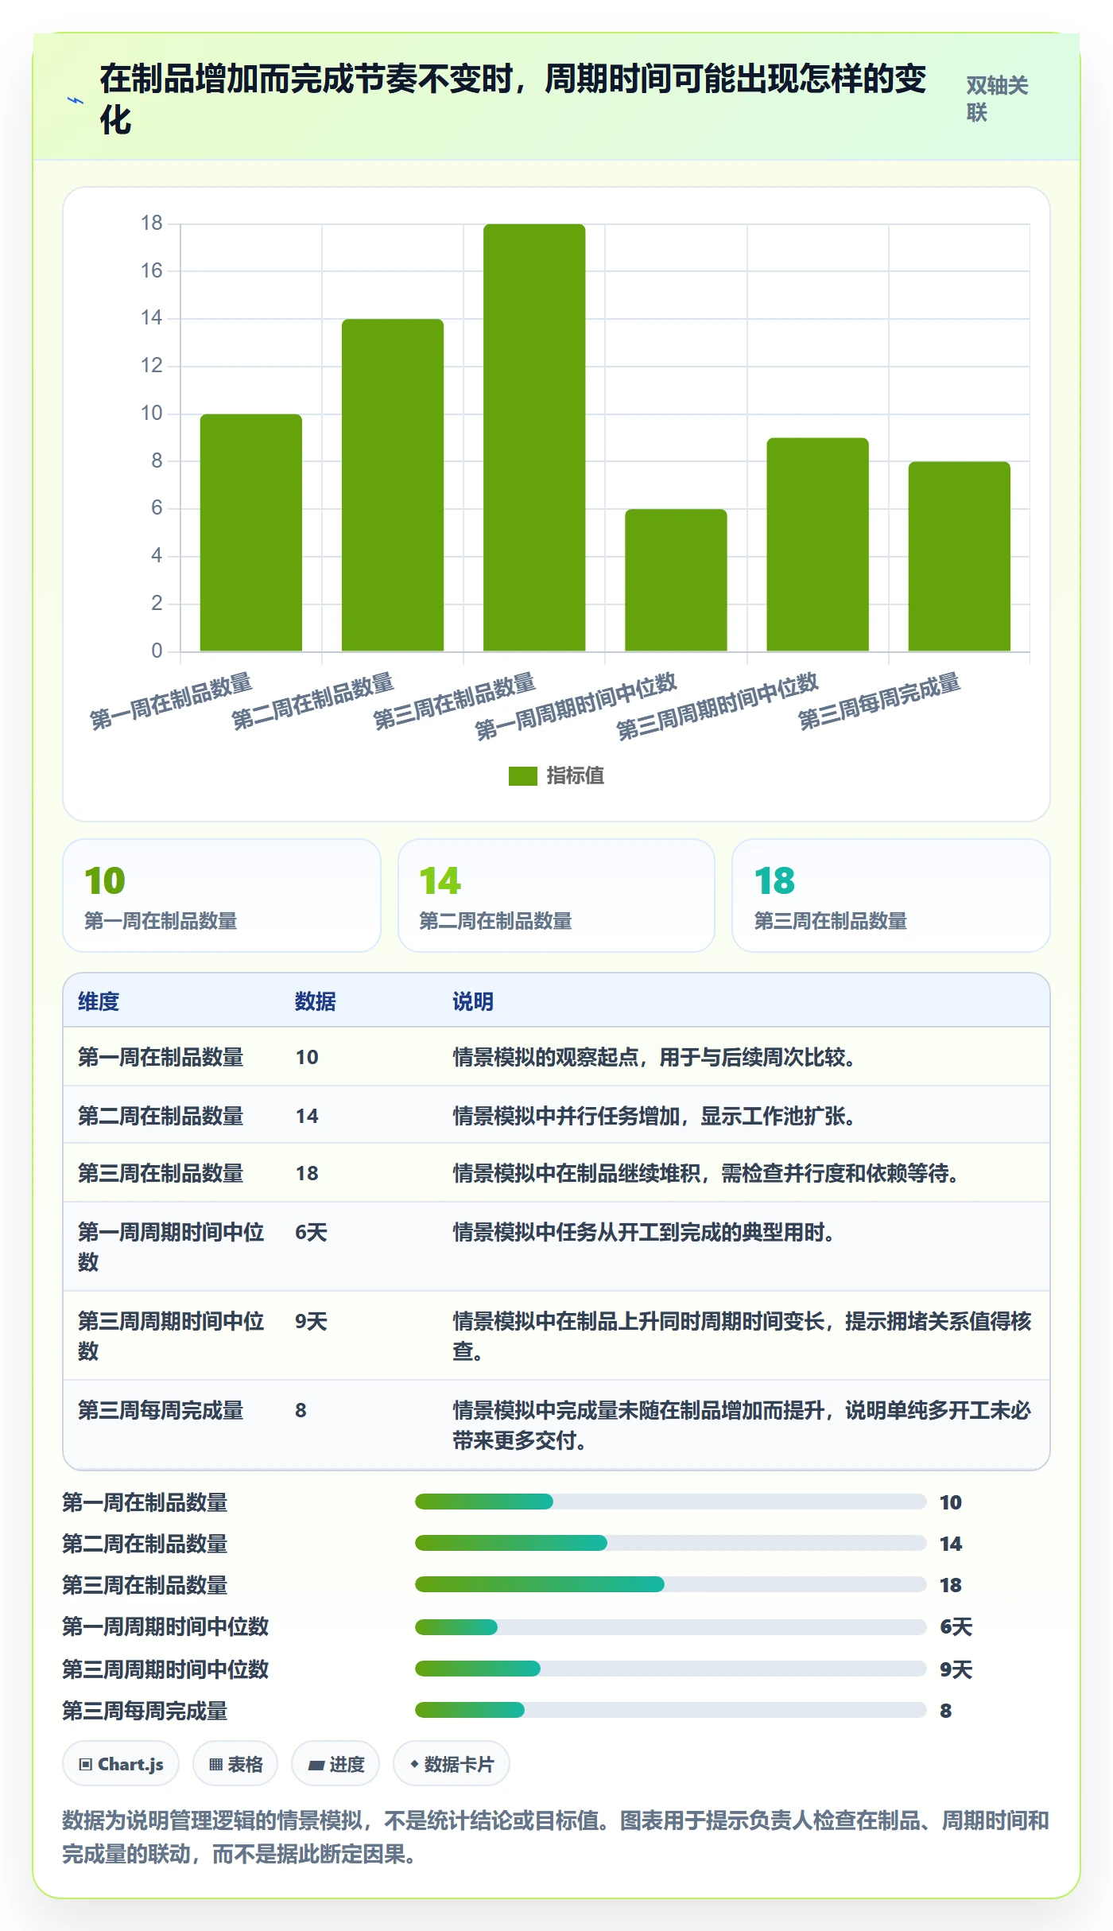Click the 第三周每周完成量 progress bar
Image resolution: width=1113 pixels, height=1931 pixels.
(670, 1710)
